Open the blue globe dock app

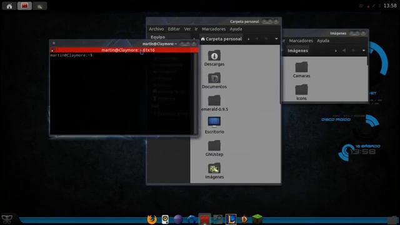click(x=191, y=219)
